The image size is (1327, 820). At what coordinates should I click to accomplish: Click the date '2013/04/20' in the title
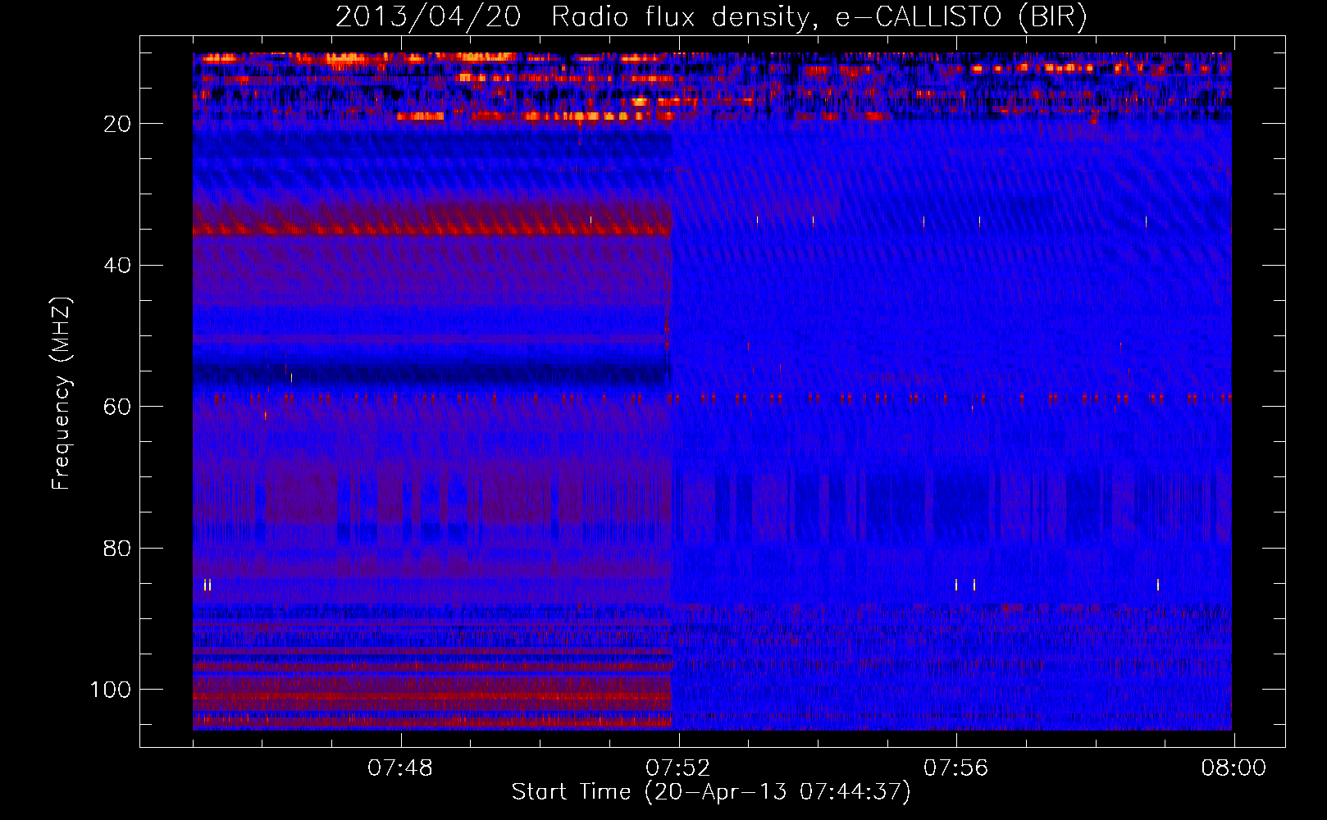[428, 17]
